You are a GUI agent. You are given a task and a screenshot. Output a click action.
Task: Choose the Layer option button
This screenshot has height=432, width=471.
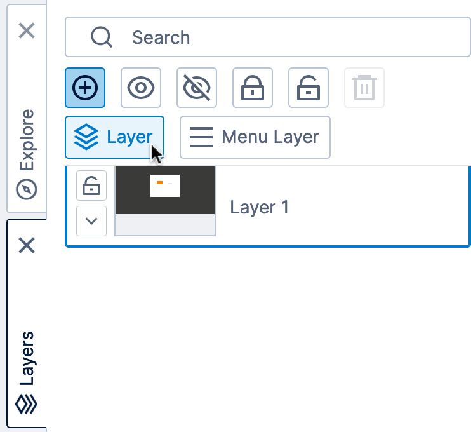[114, 137]
